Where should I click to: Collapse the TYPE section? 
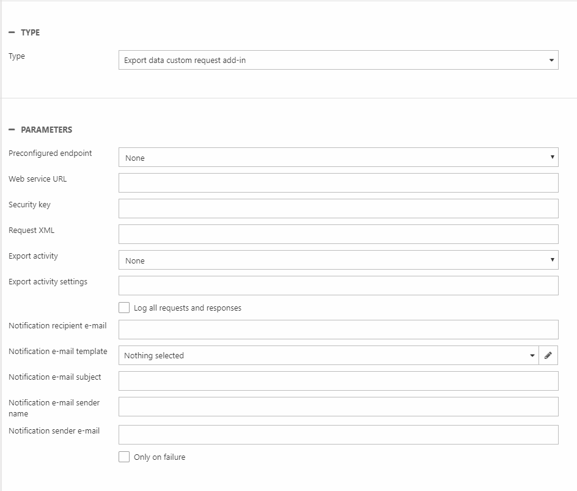(12, 32)
